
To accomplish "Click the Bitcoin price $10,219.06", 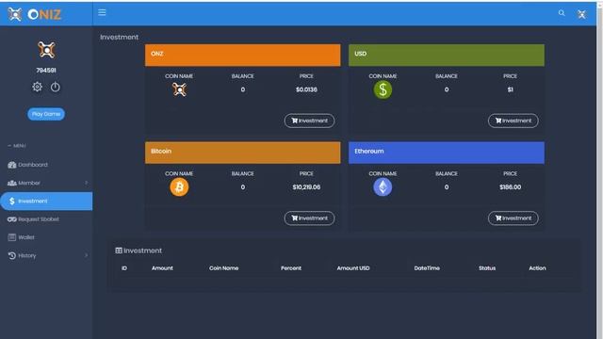I will click(x=306, y=187).
